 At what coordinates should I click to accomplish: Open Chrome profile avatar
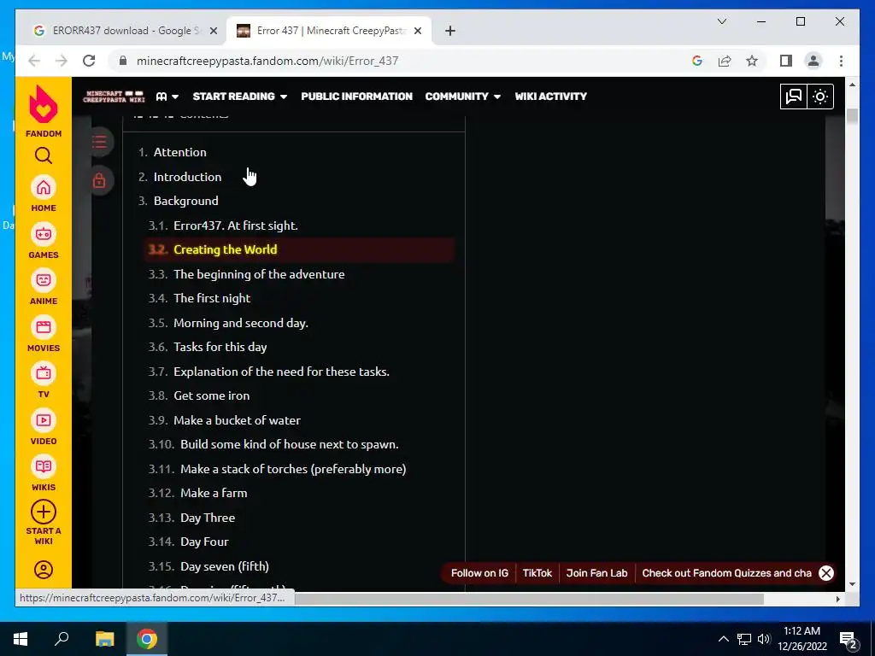coord(813,61)
